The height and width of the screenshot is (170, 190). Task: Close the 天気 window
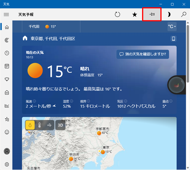184,4
